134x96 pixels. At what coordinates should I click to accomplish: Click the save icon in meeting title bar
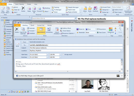click(x=18, y=22)
